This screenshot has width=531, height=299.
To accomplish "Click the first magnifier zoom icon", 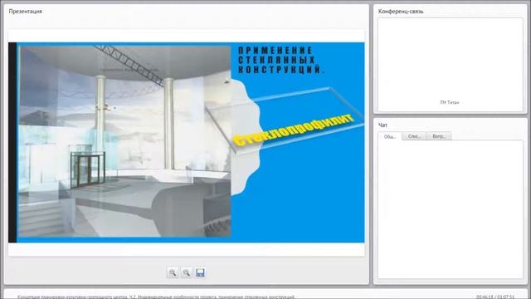I will (x=173, y=272).
